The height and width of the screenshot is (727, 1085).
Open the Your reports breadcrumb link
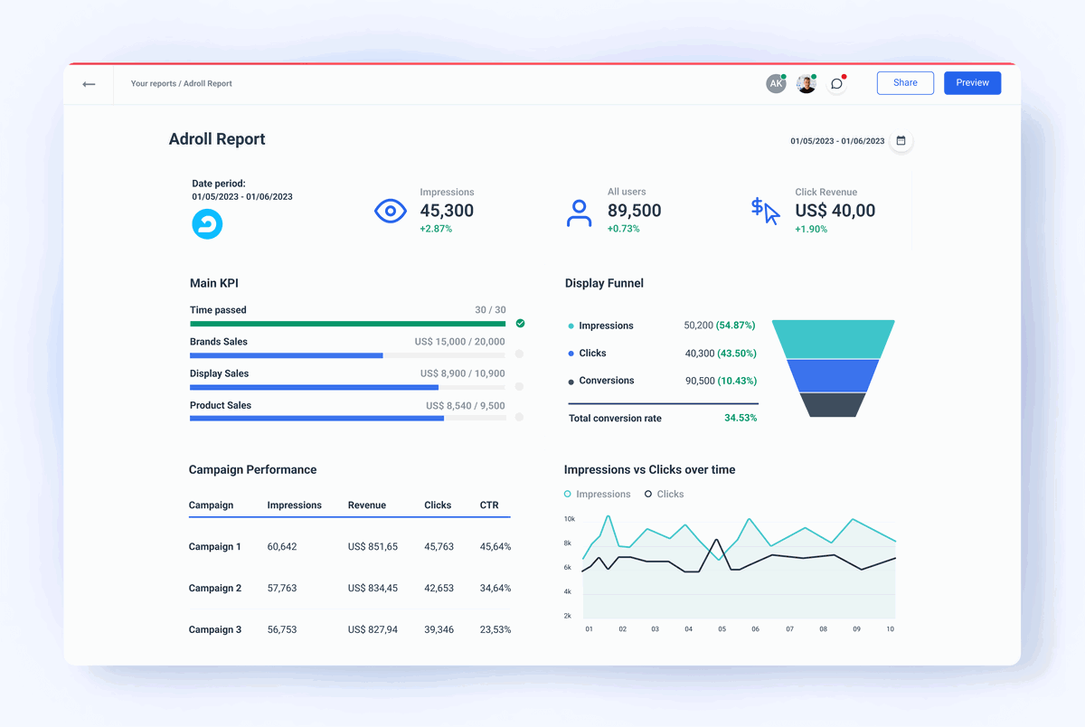tap(152, 83)
